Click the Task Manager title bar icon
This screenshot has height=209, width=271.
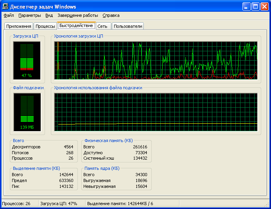click(5, 7)
